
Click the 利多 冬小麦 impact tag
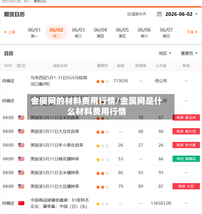[x=186, y=145]
